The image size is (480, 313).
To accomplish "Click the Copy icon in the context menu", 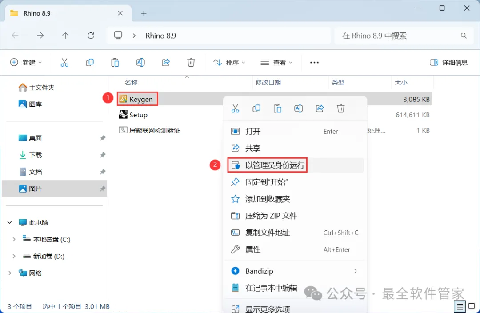I will click(x=256, y=108).
